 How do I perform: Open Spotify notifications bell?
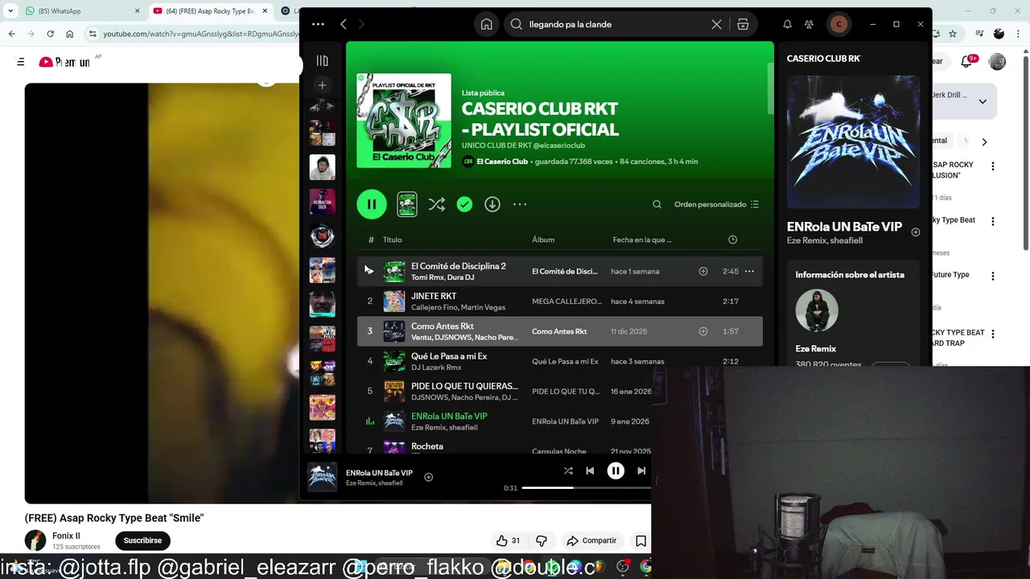click(x=787, y=24)
